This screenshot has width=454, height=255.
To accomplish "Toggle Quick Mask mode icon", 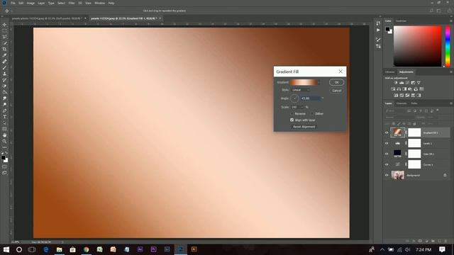I will click(5, 167).
